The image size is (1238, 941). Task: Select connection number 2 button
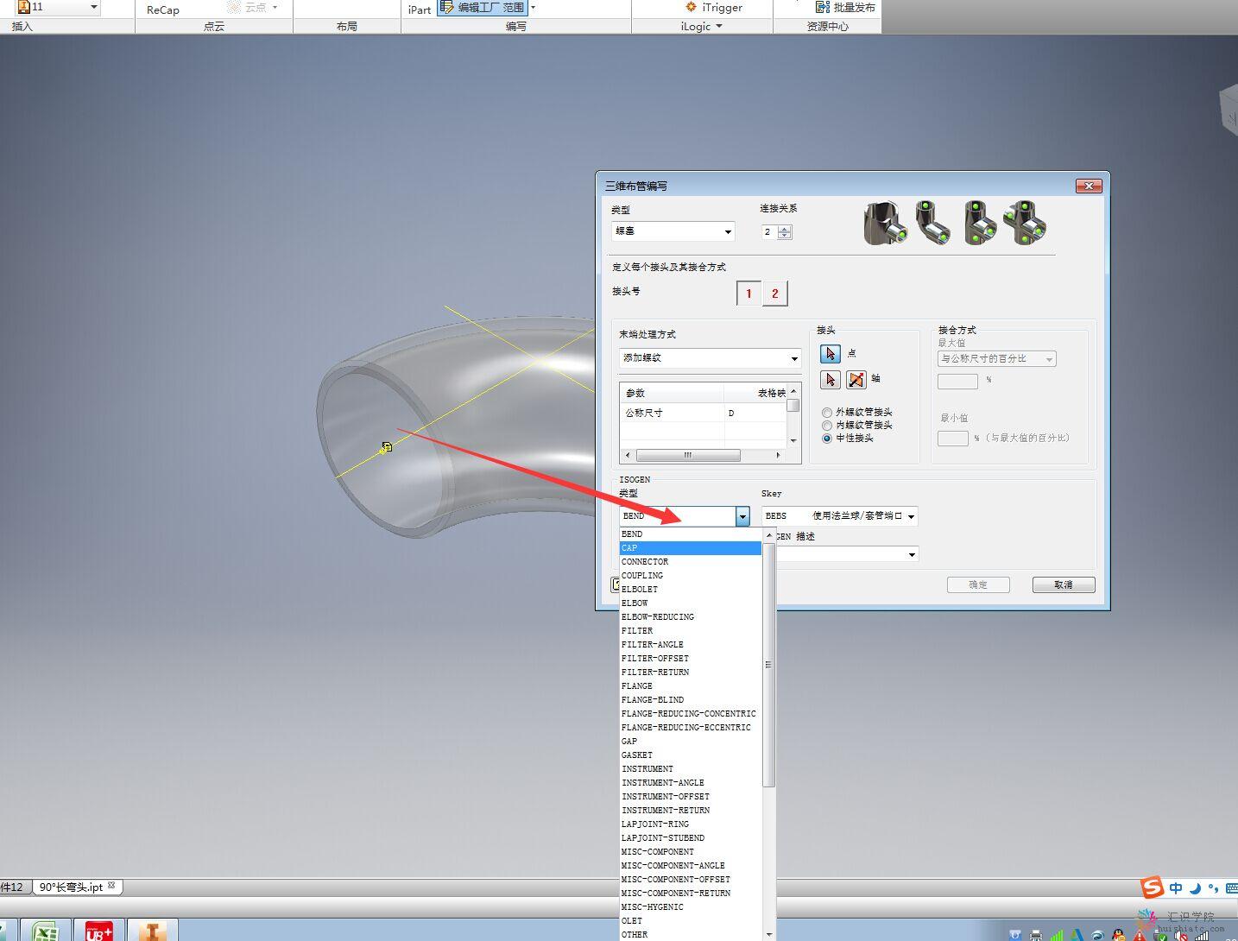pyautogui.click(x=774, y=294)
